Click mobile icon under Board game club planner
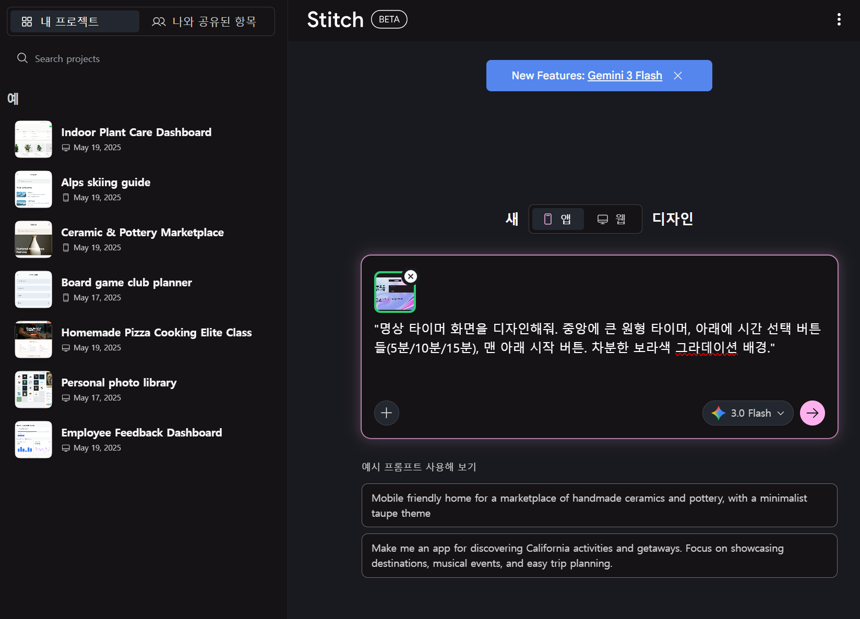 tap(66, 298)
